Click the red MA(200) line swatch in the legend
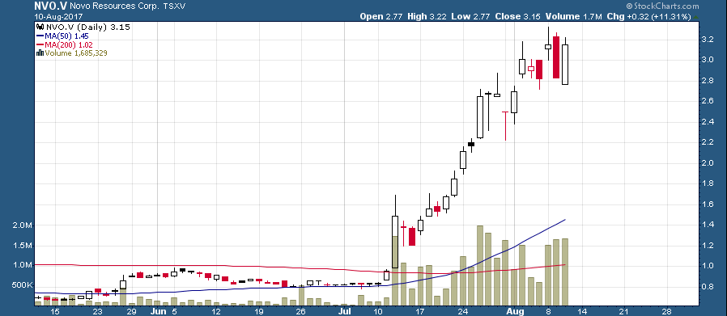This screenshot has width=727, height=316. click(40, 45)
